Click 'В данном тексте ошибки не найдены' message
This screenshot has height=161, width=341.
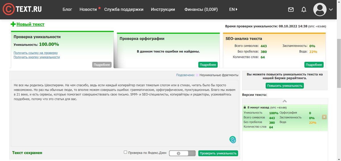[168, 52]
